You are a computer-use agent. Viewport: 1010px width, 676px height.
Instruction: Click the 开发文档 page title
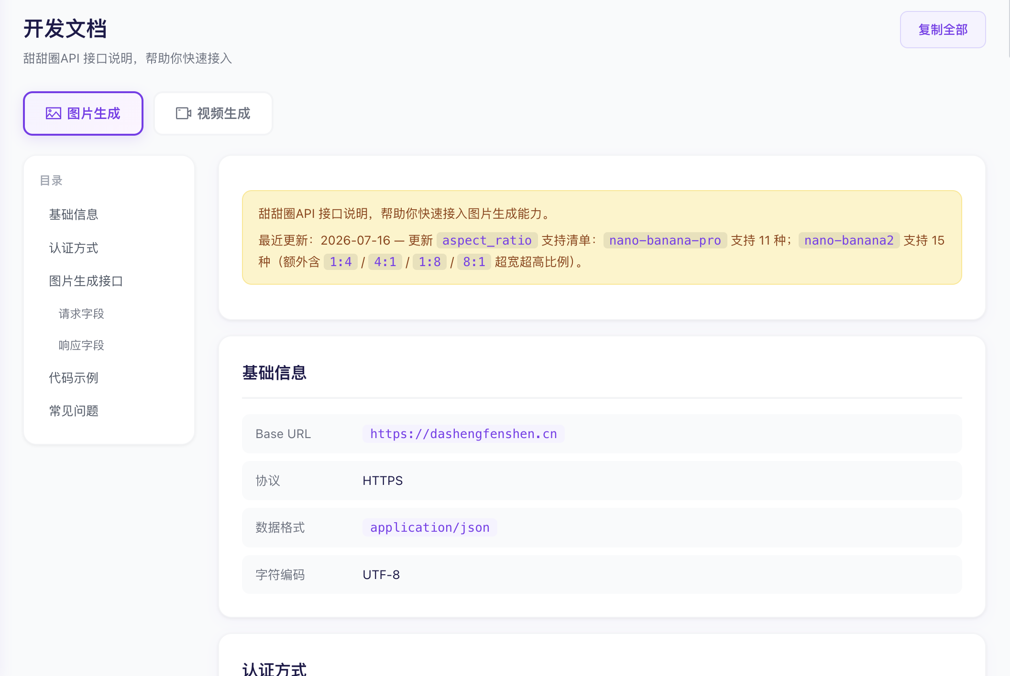tap(65, 29)
